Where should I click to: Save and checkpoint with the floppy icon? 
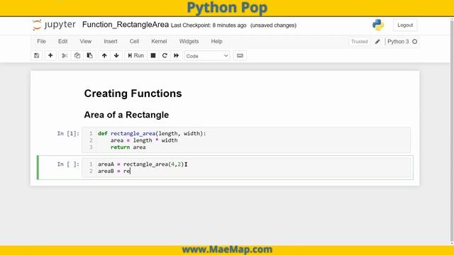pos(36,55)
